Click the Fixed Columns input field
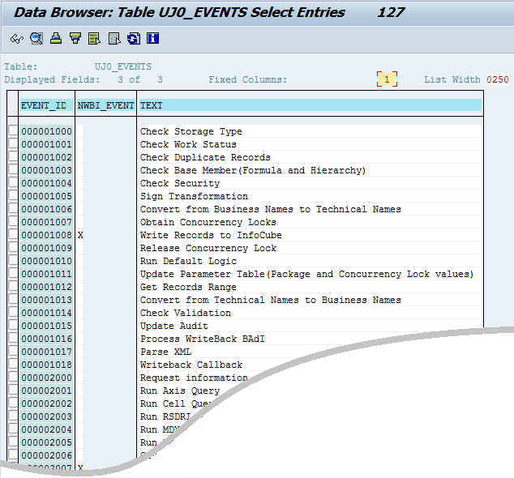Image resolution: width=514 pixels, height=478 pixels. pyautogui.click(x=387, y=79)
